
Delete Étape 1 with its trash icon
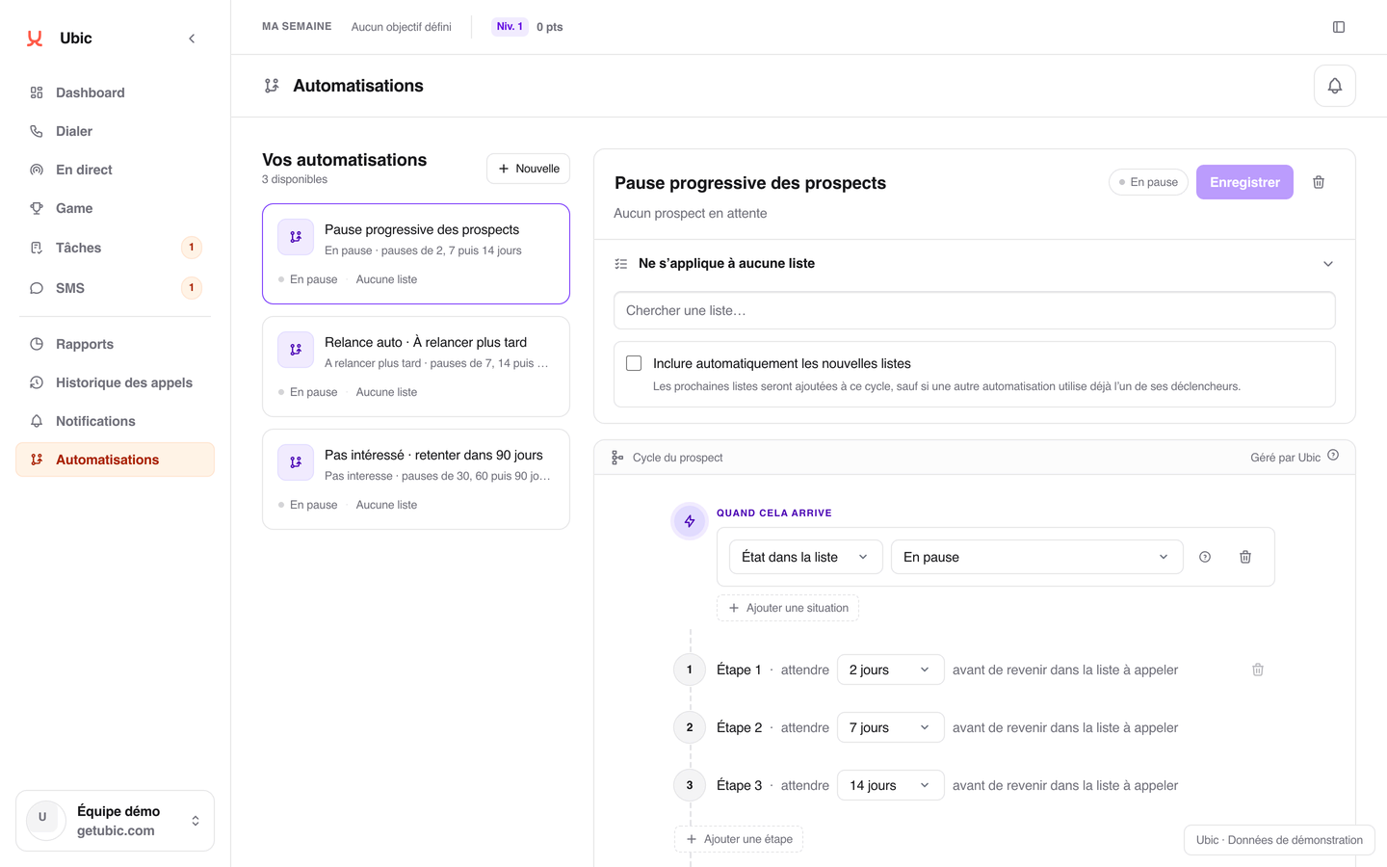click(x=1258, y=670)
